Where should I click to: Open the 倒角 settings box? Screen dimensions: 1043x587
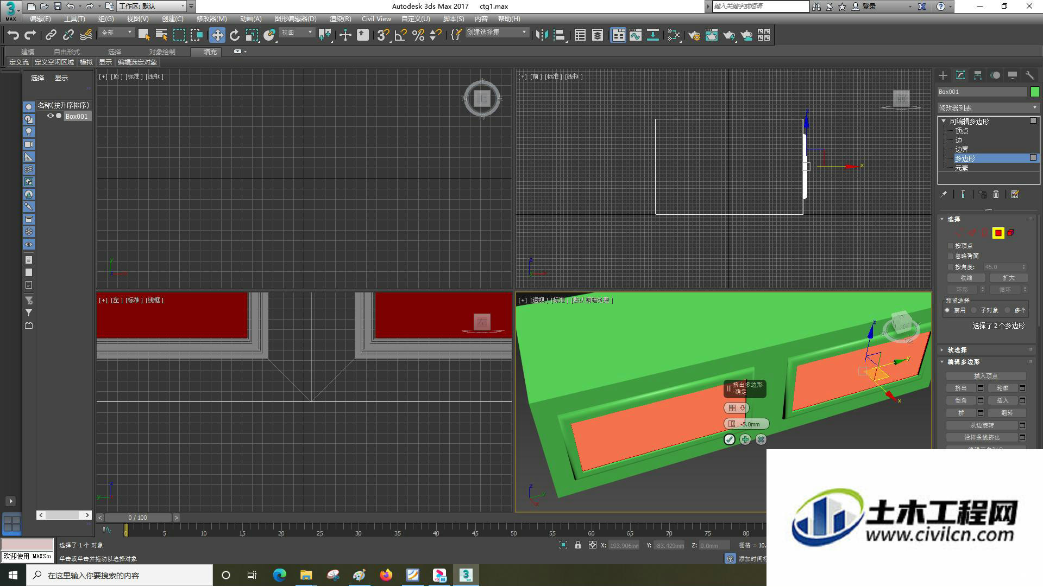tap(981, 400)
